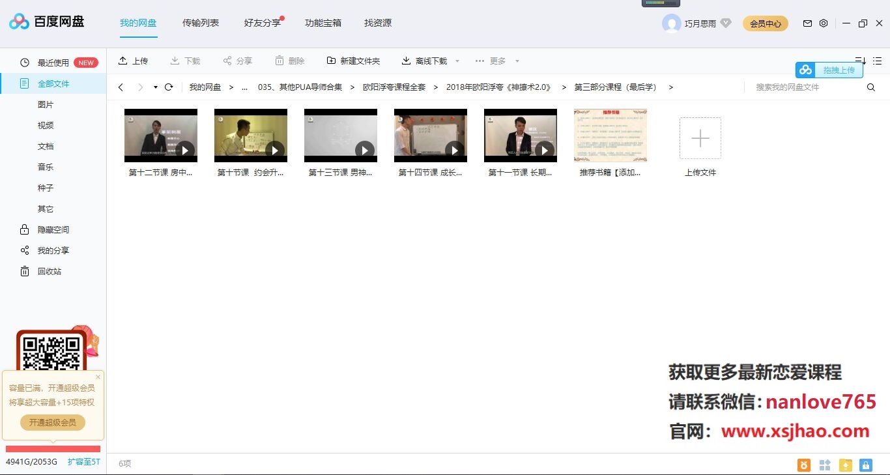Filter by 文档 category

click(46, 147)
